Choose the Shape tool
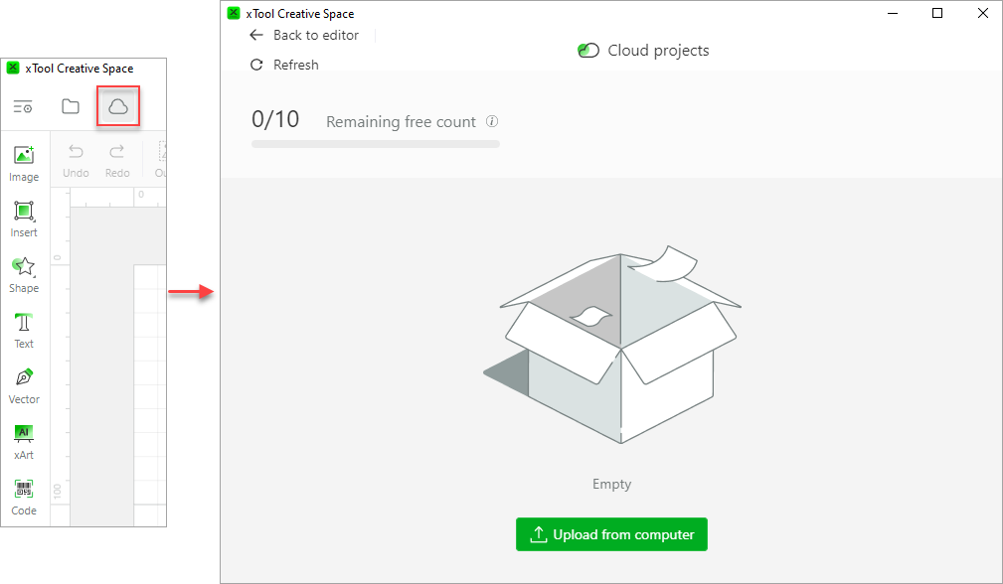The image size is (1003, 584). coord(24,273)
